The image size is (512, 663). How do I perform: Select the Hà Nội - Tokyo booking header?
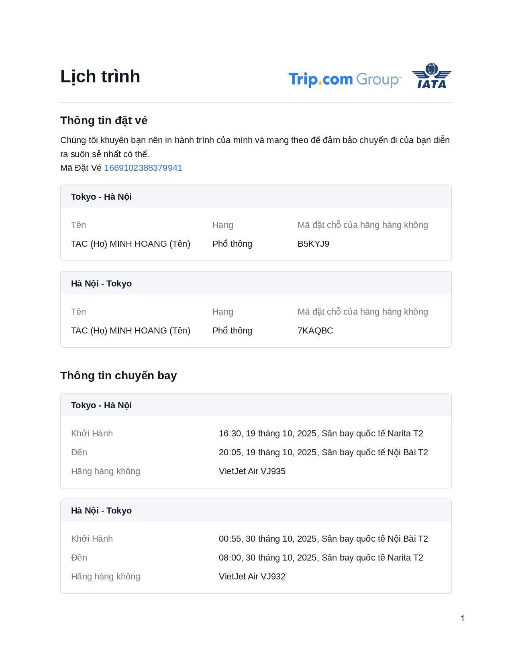(x=101, y=284)
